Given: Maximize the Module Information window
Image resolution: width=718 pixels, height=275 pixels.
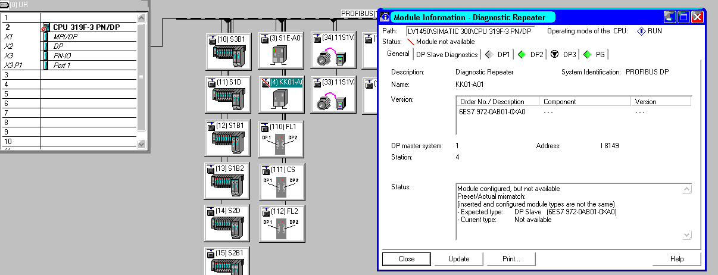Looking at the screenshot, I should click(683, 17).
